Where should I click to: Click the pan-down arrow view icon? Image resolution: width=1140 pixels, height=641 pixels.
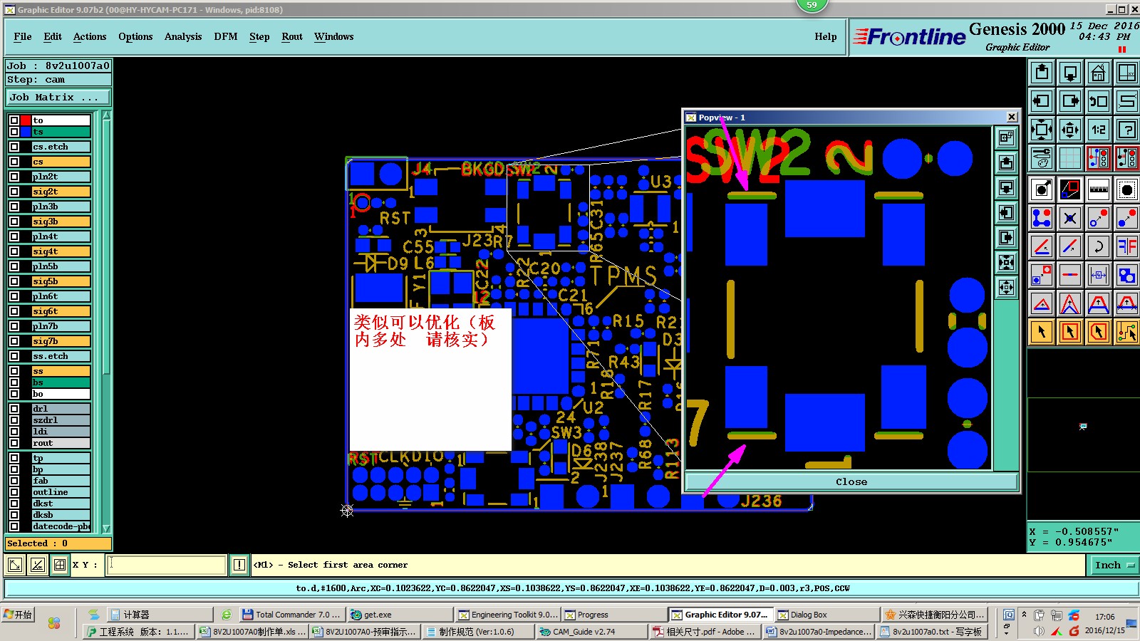click(x=1070, y=73)
